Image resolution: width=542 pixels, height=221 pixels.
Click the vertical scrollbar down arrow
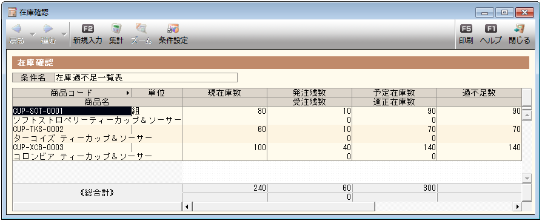tap(527, 179)
